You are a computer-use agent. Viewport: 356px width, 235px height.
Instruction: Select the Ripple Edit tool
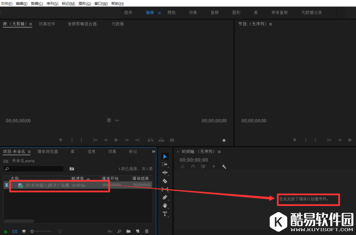click(165, 172)
